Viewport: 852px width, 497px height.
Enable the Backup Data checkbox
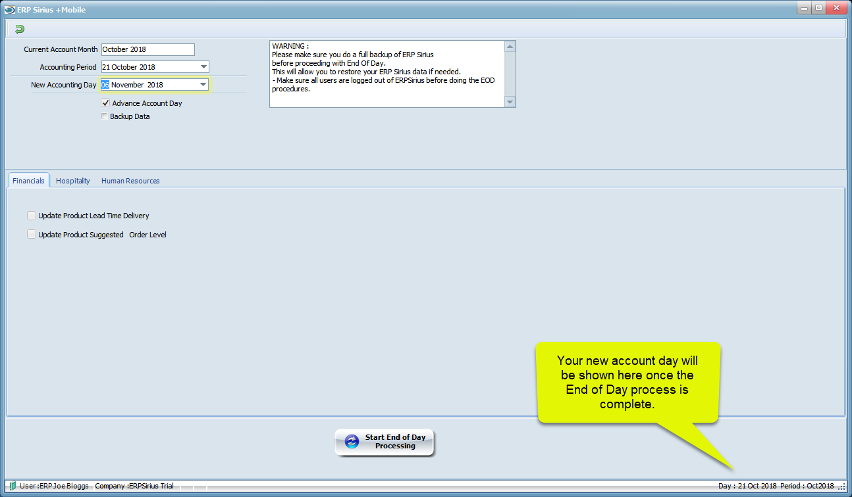(x=105, y=116)
